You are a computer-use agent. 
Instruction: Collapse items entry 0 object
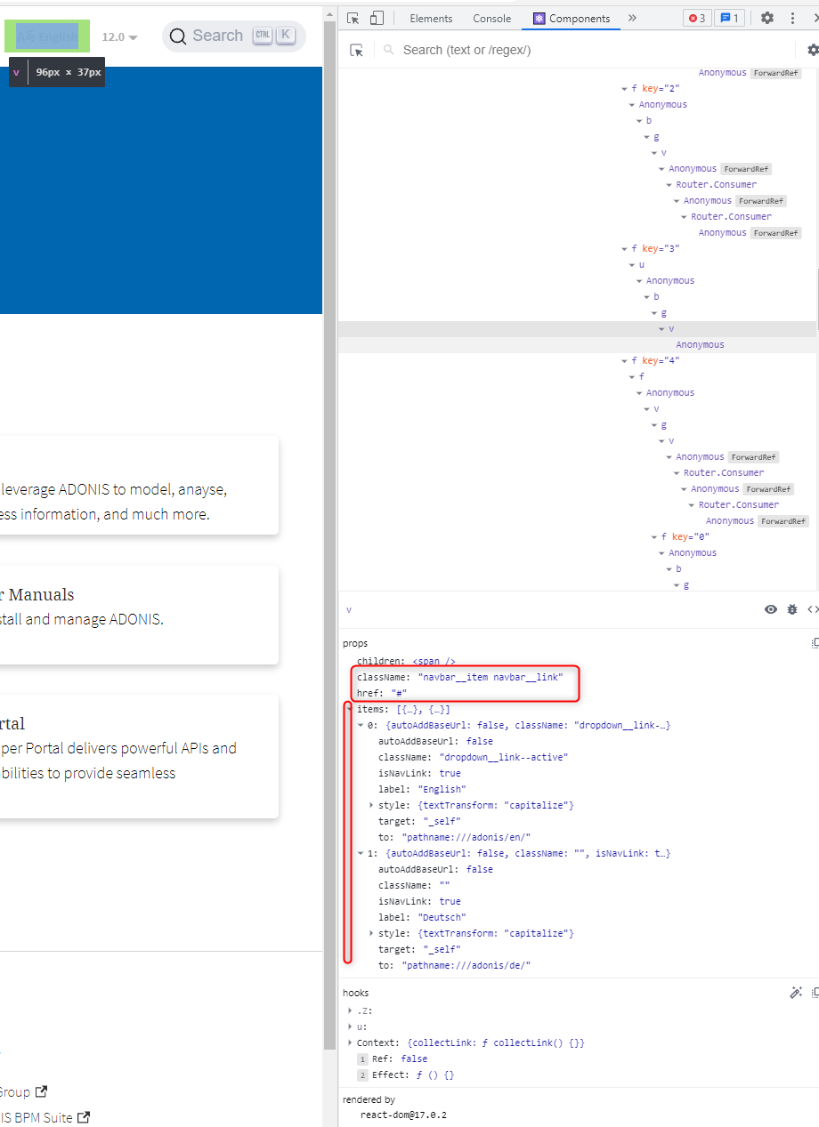[361, 725]
